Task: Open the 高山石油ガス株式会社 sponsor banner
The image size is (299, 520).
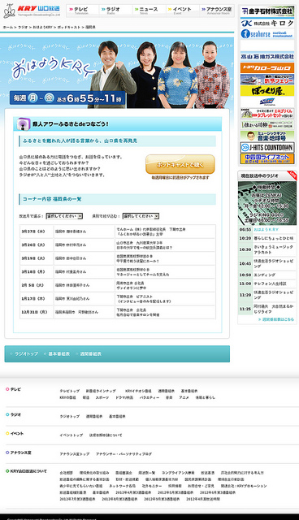Action: click(267, 57)
